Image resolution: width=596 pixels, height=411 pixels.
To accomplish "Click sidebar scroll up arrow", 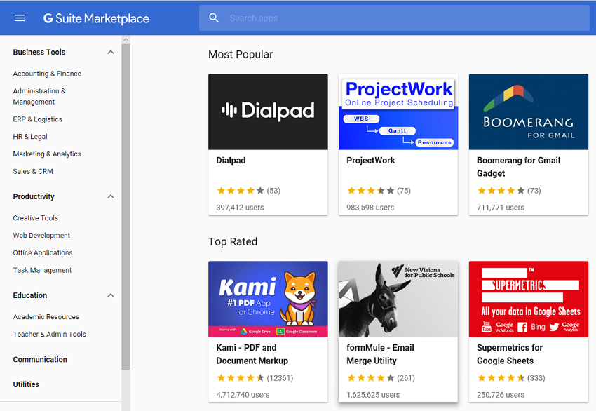I will click(126, 39).
